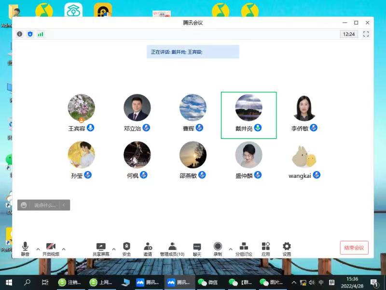
Task: Click the End Meeting (结束会议) button
Action: tap(354, 248)
